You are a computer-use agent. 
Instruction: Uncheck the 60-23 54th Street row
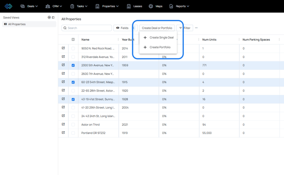[x=73, y=82]
